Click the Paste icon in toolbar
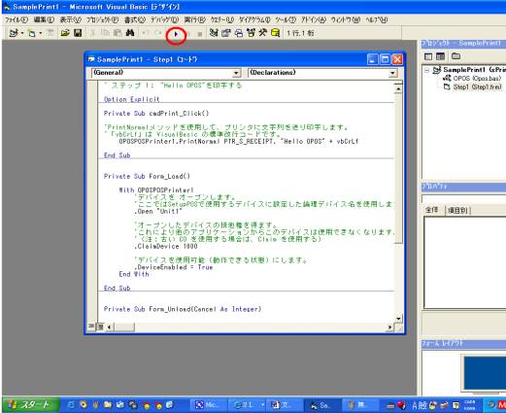The width and height of the screenshot is (506, 413). [118, 33]
